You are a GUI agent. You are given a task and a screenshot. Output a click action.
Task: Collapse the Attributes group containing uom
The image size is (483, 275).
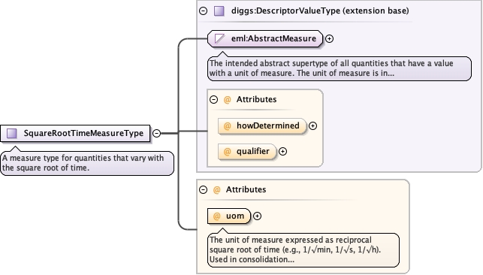(203, 189)
